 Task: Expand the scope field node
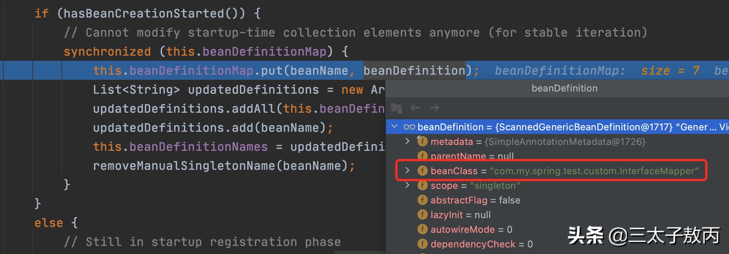coord(407,185)
